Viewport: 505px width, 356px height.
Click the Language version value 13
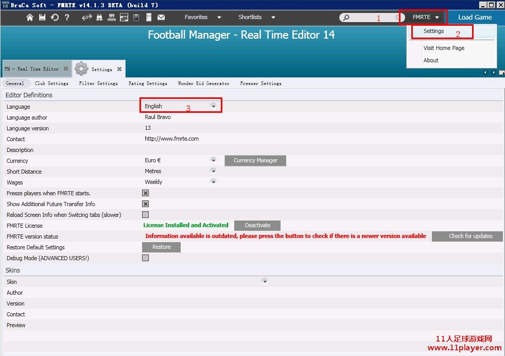(x=148, y=128)
